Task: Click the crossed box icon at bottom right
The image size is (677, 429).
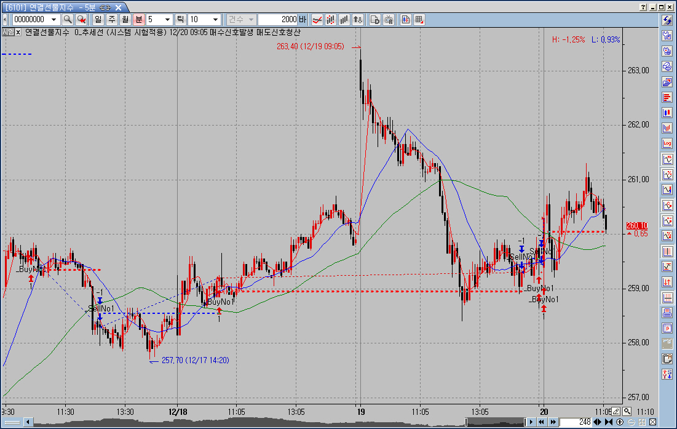Action: point(653,422)
